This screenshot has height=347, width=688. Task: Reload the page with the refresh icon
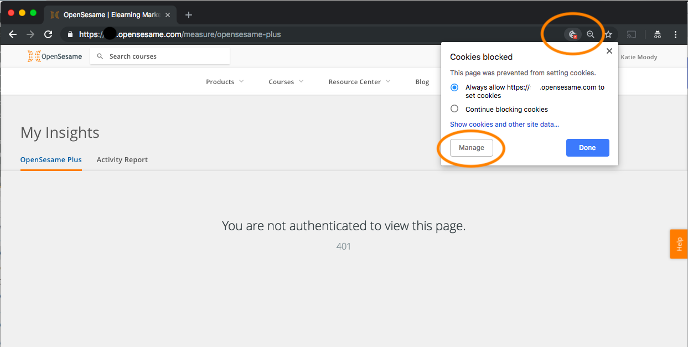pos(48,34)
